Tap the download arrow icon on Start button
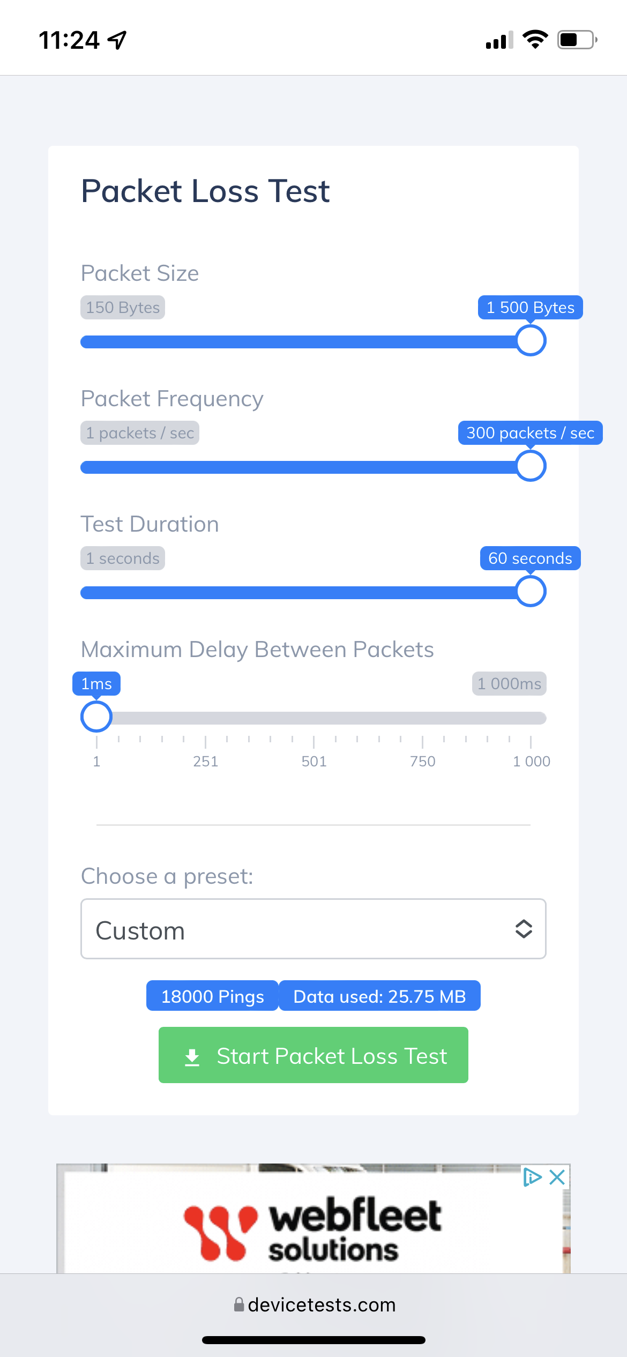Image resolution: width=627 pixels, height=1357 pixels. pyautogui.click(x=192, y=1056)
